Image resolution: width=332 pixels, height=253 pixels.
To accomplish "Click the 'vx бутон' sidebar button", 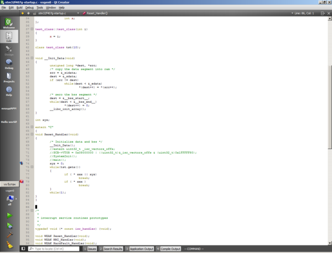I will [x=9, y=185].
